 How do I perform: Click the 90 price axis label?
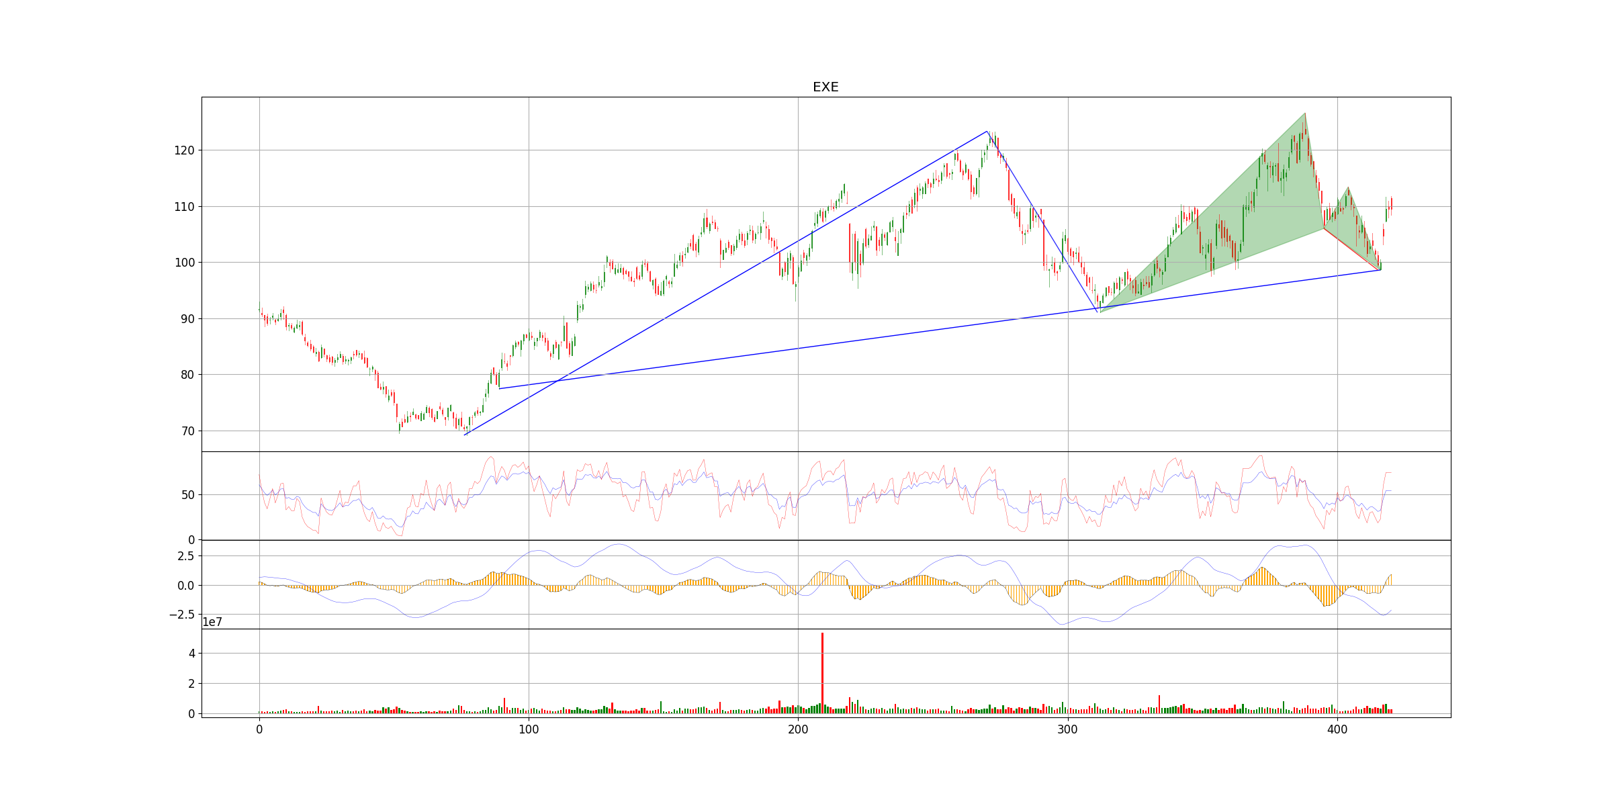click(x=187, y=319)
